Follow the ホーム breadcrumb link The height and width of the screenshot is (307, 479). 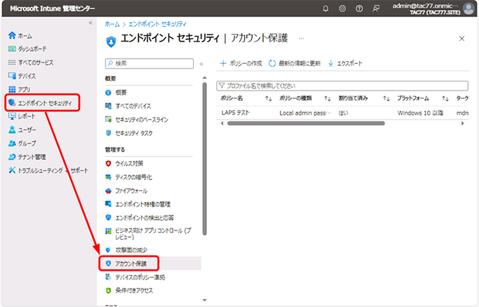point(112,24)
